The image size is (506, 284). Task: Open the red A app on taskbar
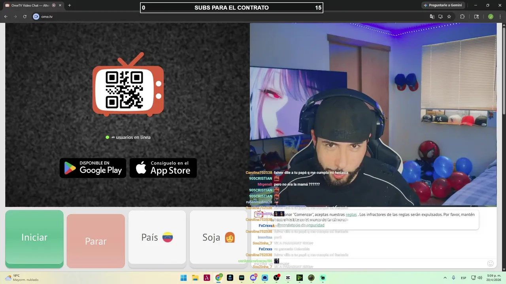207,278
